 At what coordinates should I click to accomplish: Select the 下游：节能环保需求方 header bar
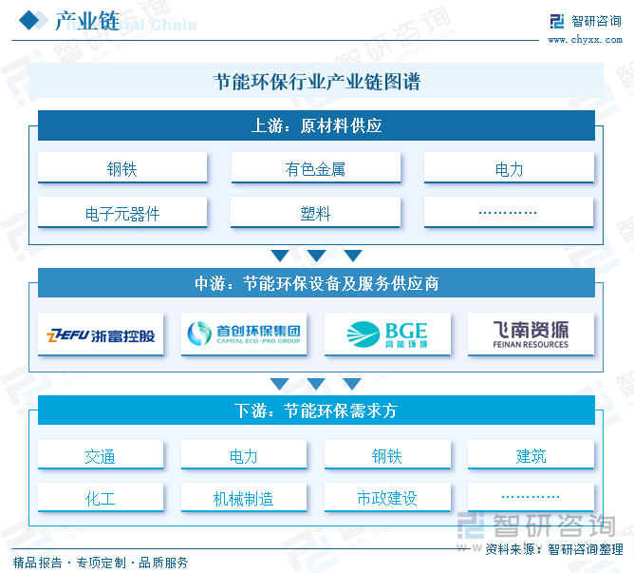coord(316,411)
